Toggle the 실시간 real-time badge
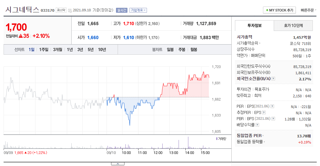 pyautogui.click(x=122, y=10)
